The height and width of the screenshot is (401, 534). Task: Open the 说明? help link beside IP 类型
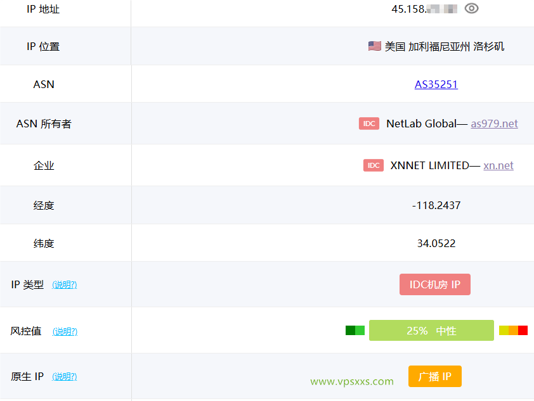[x=64, y=284]
